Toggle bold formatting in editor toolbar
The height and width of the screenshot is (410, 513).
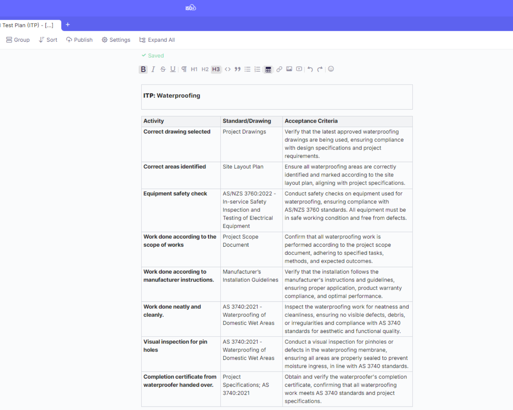(143, 69)
